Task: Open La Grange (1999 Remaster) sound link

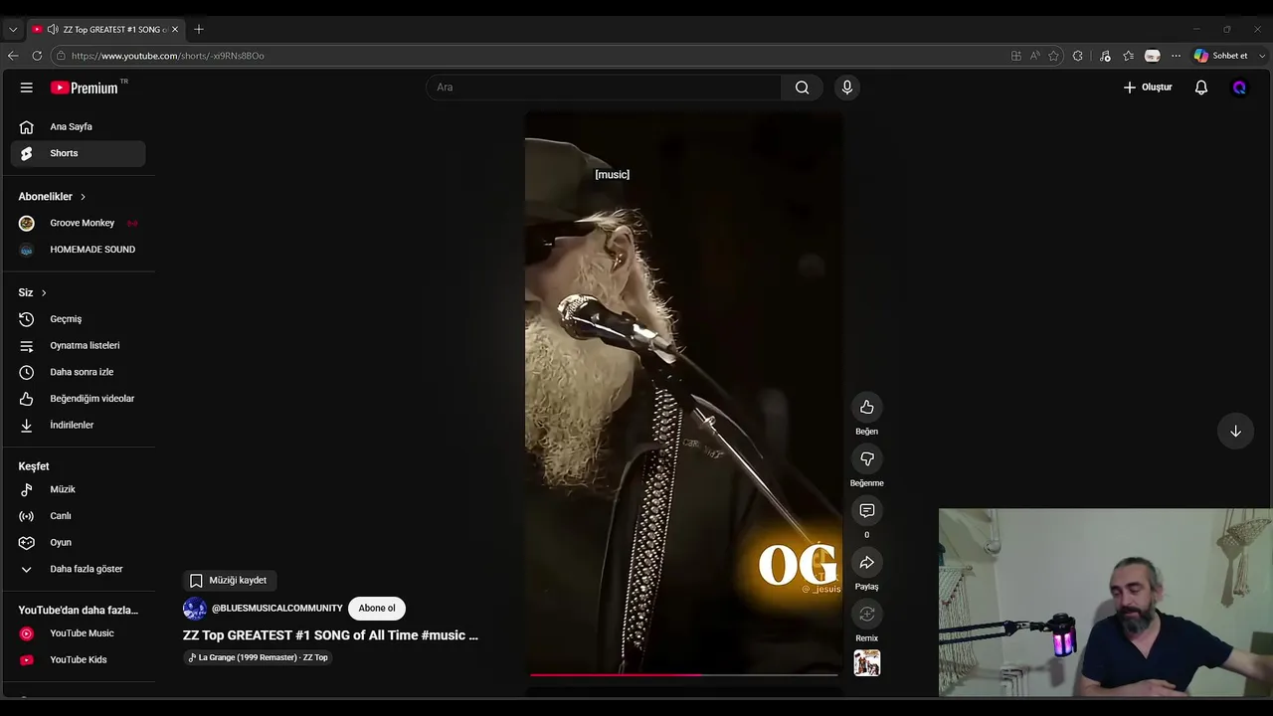Action: pyautogui.click(x=258, y=657)
